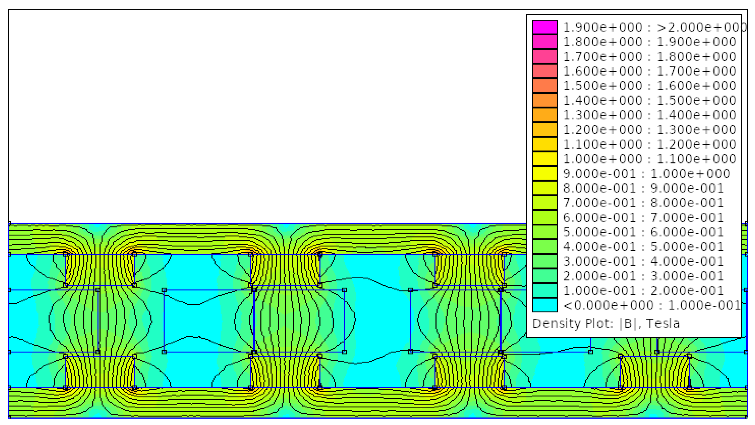Click the '1.400e+000 : 1.500e+000' legend label
The image size is (755, 425).
point(650,100)
